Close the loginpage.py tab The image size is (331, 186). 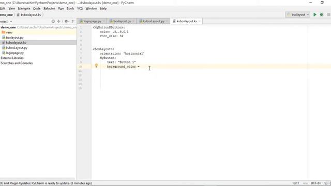(x=103, y=21)
